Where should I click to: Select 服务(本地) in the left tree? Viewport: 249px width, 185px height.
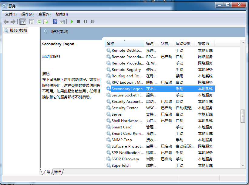click(18, 30)
